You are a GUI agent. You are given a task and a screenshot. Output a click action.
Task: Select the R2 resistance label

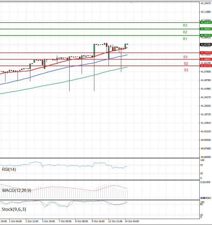[185, 32]
